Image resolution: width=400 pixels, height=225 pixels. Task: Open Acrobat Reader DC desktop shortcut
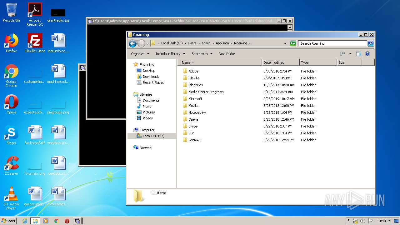35,14
